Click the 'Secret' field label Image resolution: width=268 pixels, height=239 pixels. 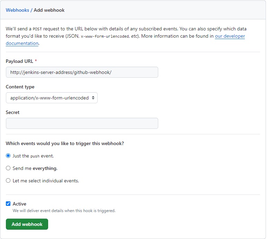12,112
